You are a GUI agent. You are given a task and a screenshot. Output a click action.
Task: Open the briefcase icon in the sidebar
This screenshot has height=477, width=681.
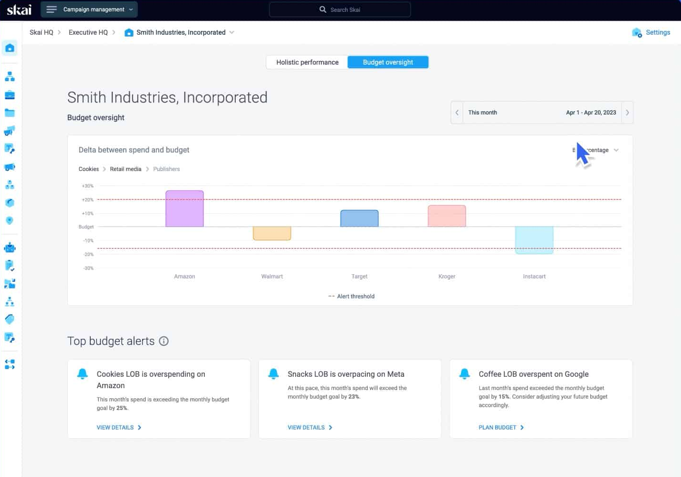[10, 95]
